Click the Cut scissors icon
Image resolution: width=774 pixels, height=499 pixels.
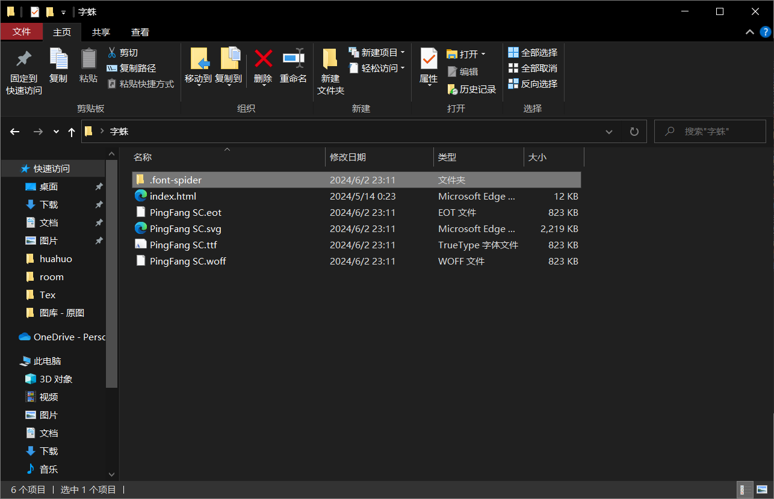point(112,53)
